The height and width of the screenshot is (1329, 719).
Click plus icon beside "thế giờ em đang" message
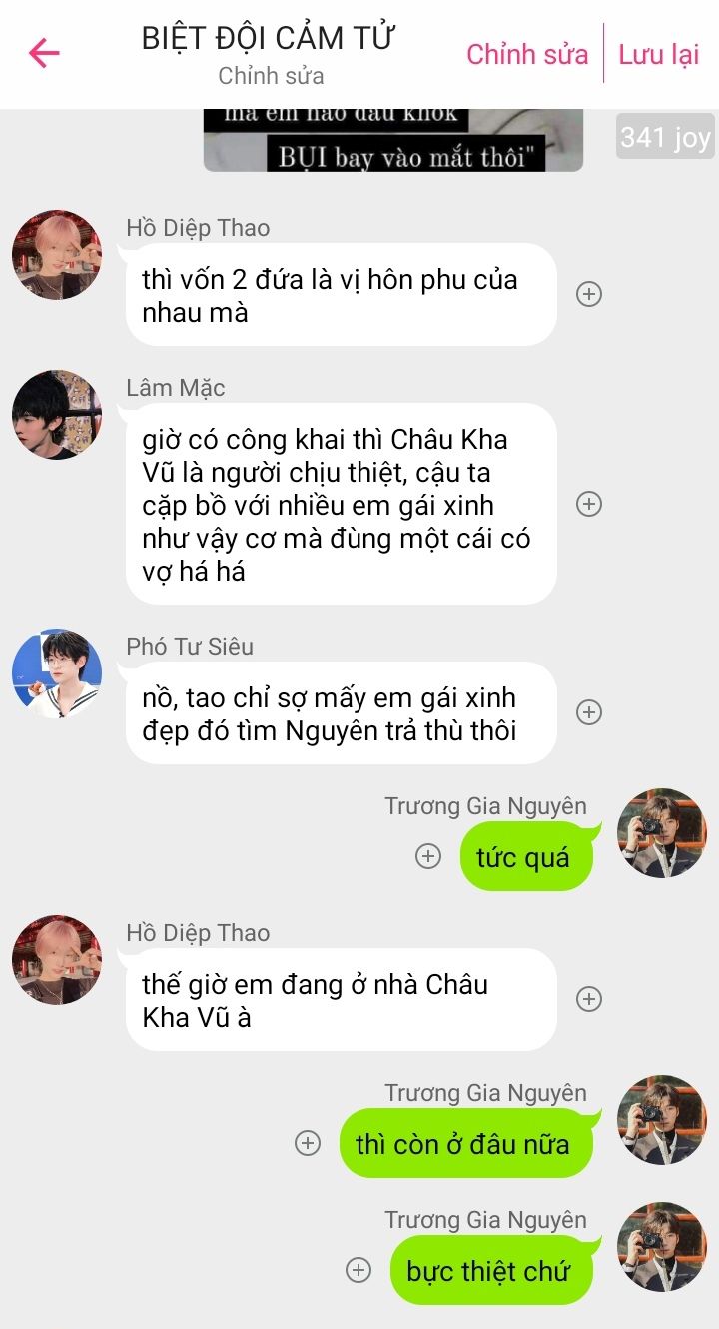[x=590, y=999]
